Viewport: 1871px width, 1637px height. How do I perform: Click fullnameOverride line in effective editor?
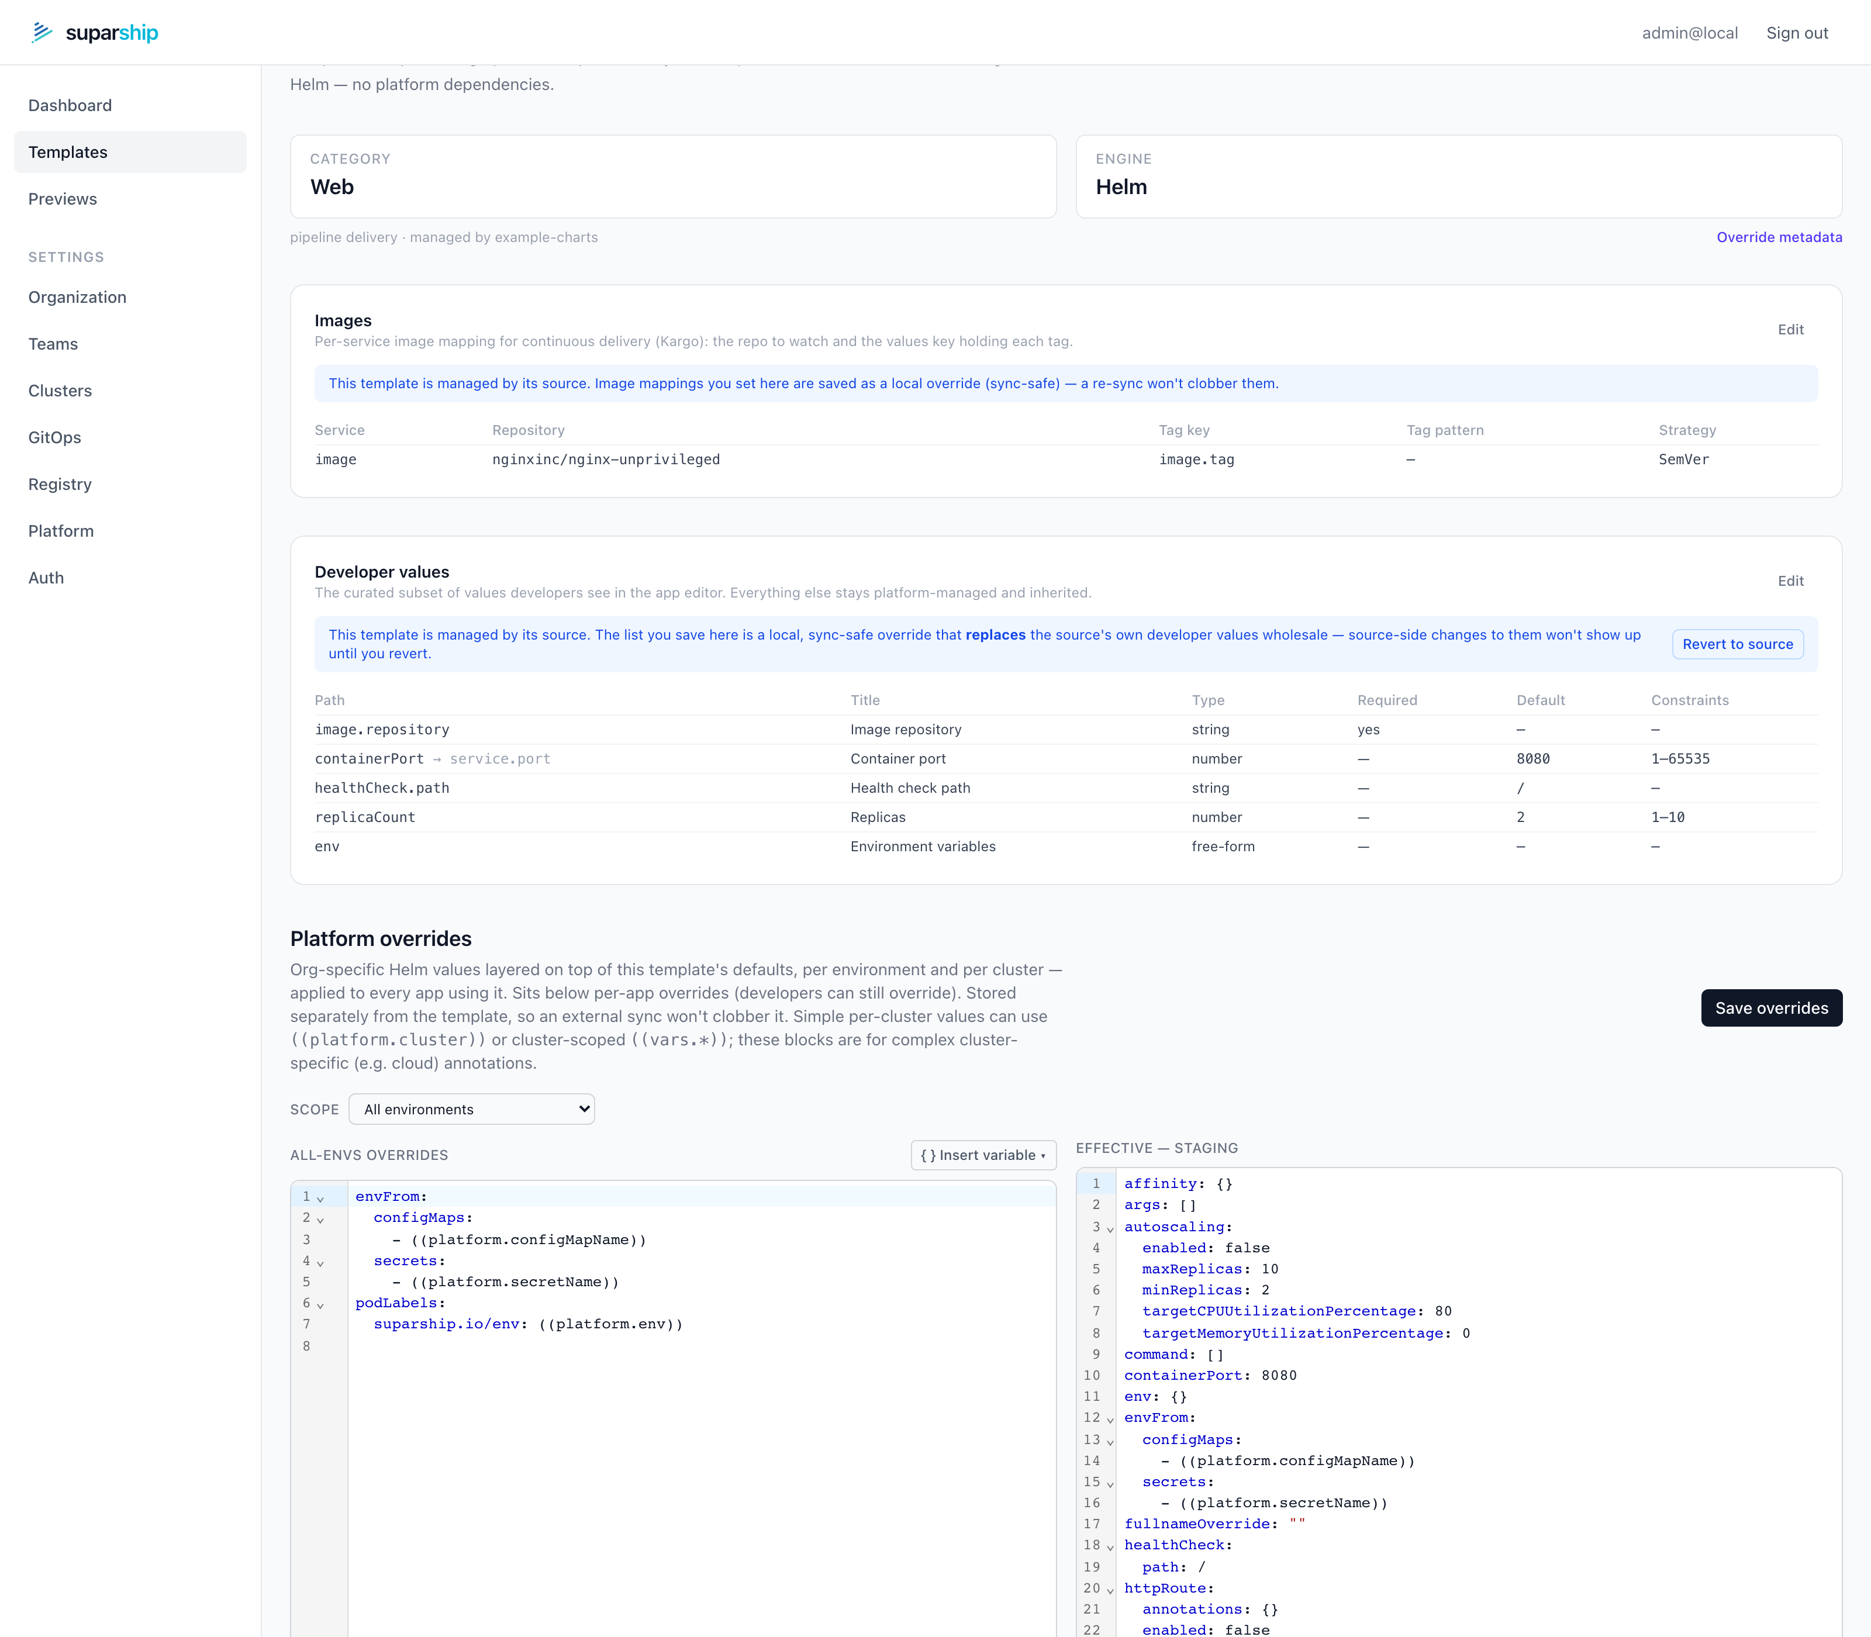point(1478,1524)
